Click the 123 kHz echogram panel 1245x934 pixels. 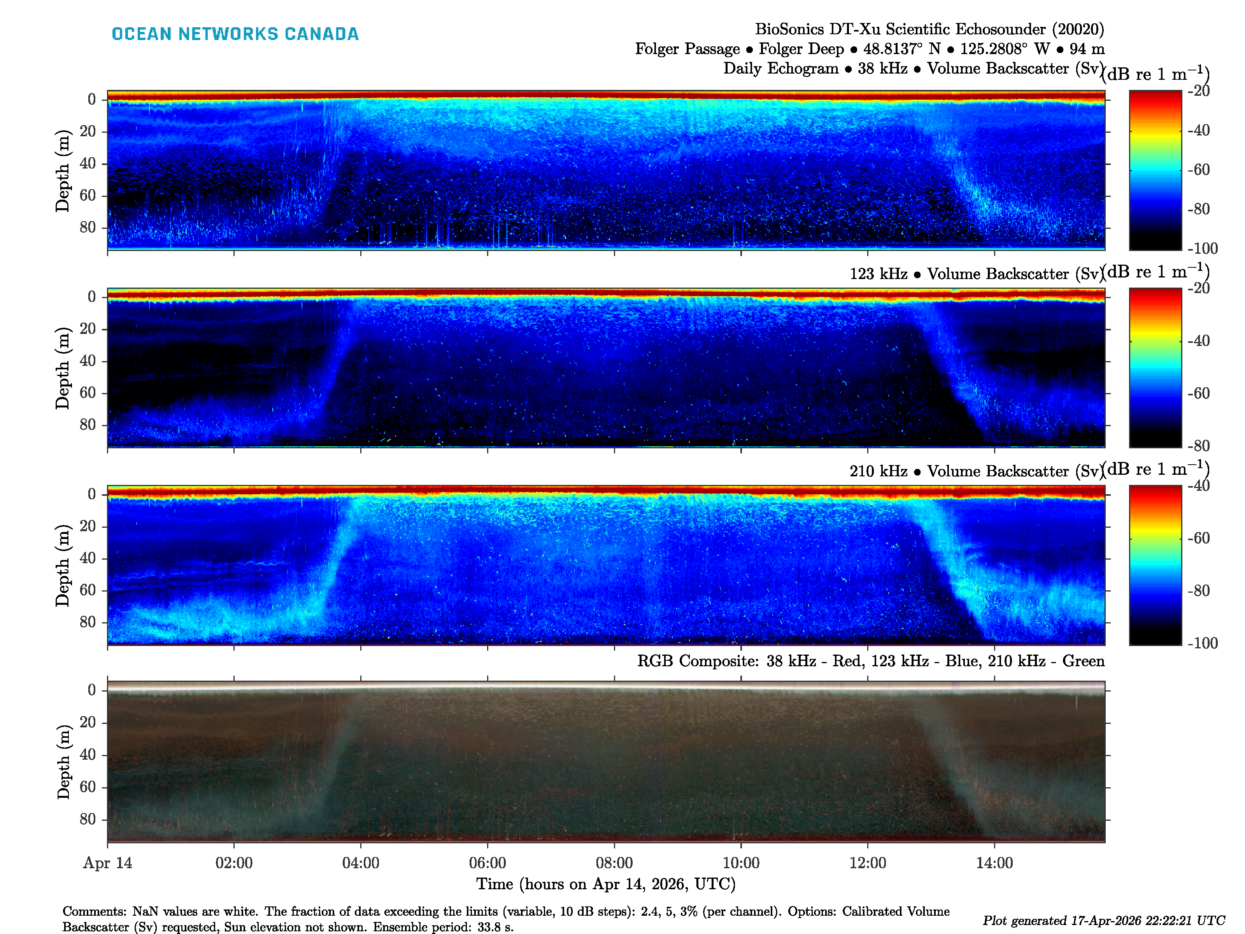pos(606,367)
